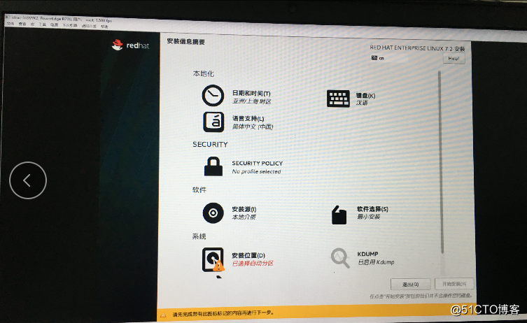
Task: Click the Red Hat logo
Action: point(130,45)
